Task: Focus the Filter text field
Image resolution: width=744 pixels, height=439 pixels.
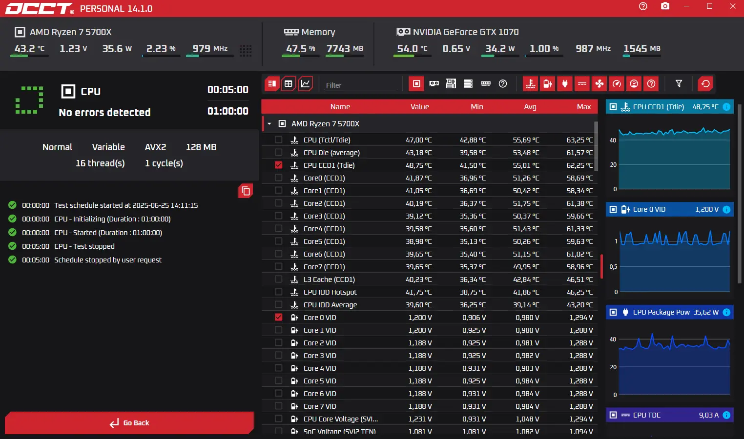Action: [x=361, y=85]
